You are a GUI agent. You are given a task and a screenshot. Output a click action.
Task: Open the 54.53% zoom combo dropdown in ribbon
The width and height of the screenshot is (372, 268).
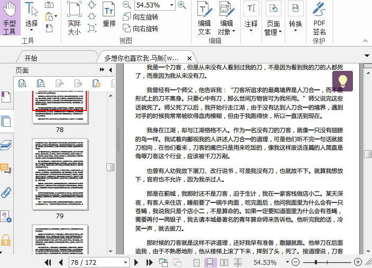(171, 5)
